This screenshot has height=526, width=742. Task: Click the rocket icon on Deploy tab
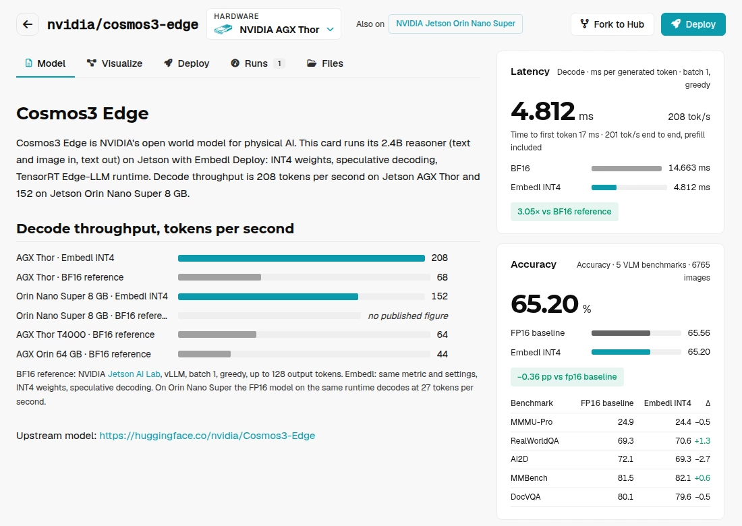point(168,63)
